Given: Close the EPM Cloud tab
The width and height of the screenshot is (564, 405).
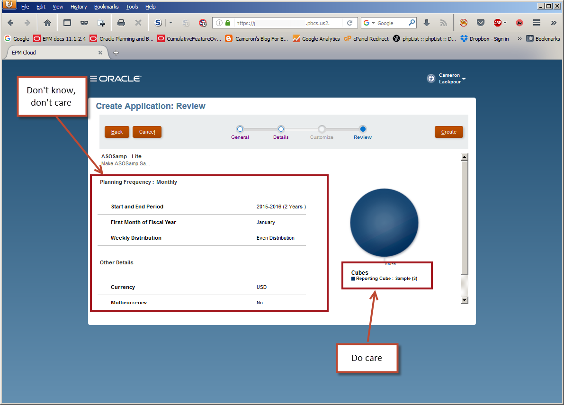Looking at the screenshot, I should click(100, 53).
